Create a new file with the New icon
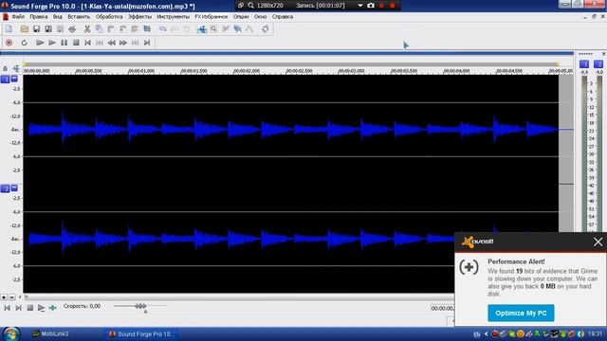 coord(9,29)
